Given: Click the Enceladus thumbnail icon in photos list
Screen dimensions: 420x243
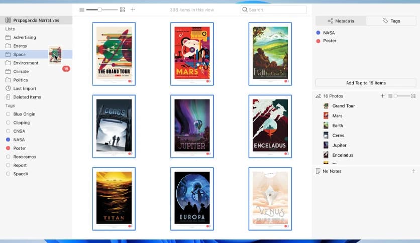Looking at the screenshot, I should click(x=326, y=155).
